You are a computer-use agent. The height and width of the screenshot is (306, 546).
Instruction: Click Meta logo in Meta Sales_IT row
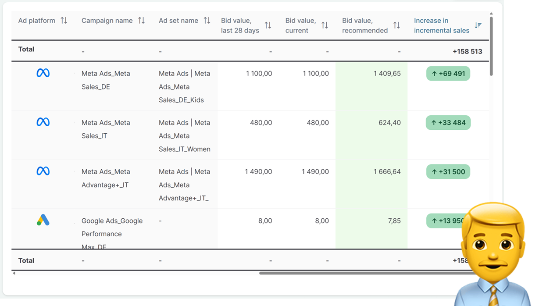(43, 122)
